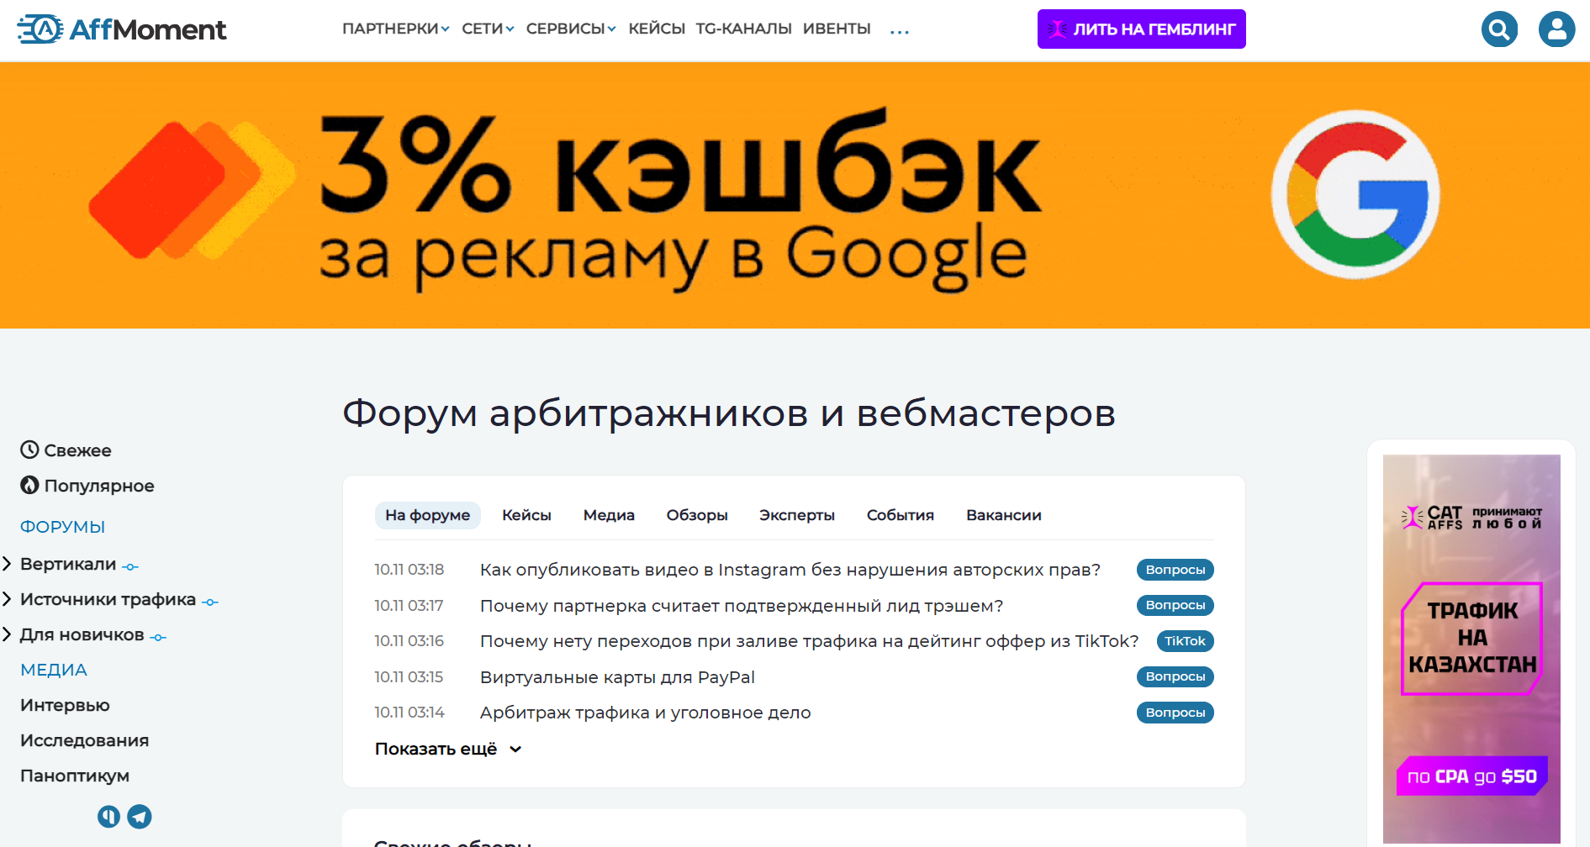Image resolution: width=1590 pixels, height=847 pixels.
Task: Switch to the Медиа tab
Action: 609,515
